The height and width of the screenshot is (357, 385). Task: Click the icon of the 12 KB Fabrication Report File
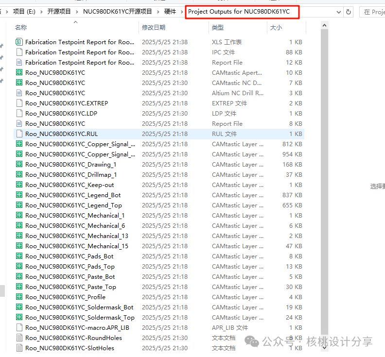coord(19,62)
